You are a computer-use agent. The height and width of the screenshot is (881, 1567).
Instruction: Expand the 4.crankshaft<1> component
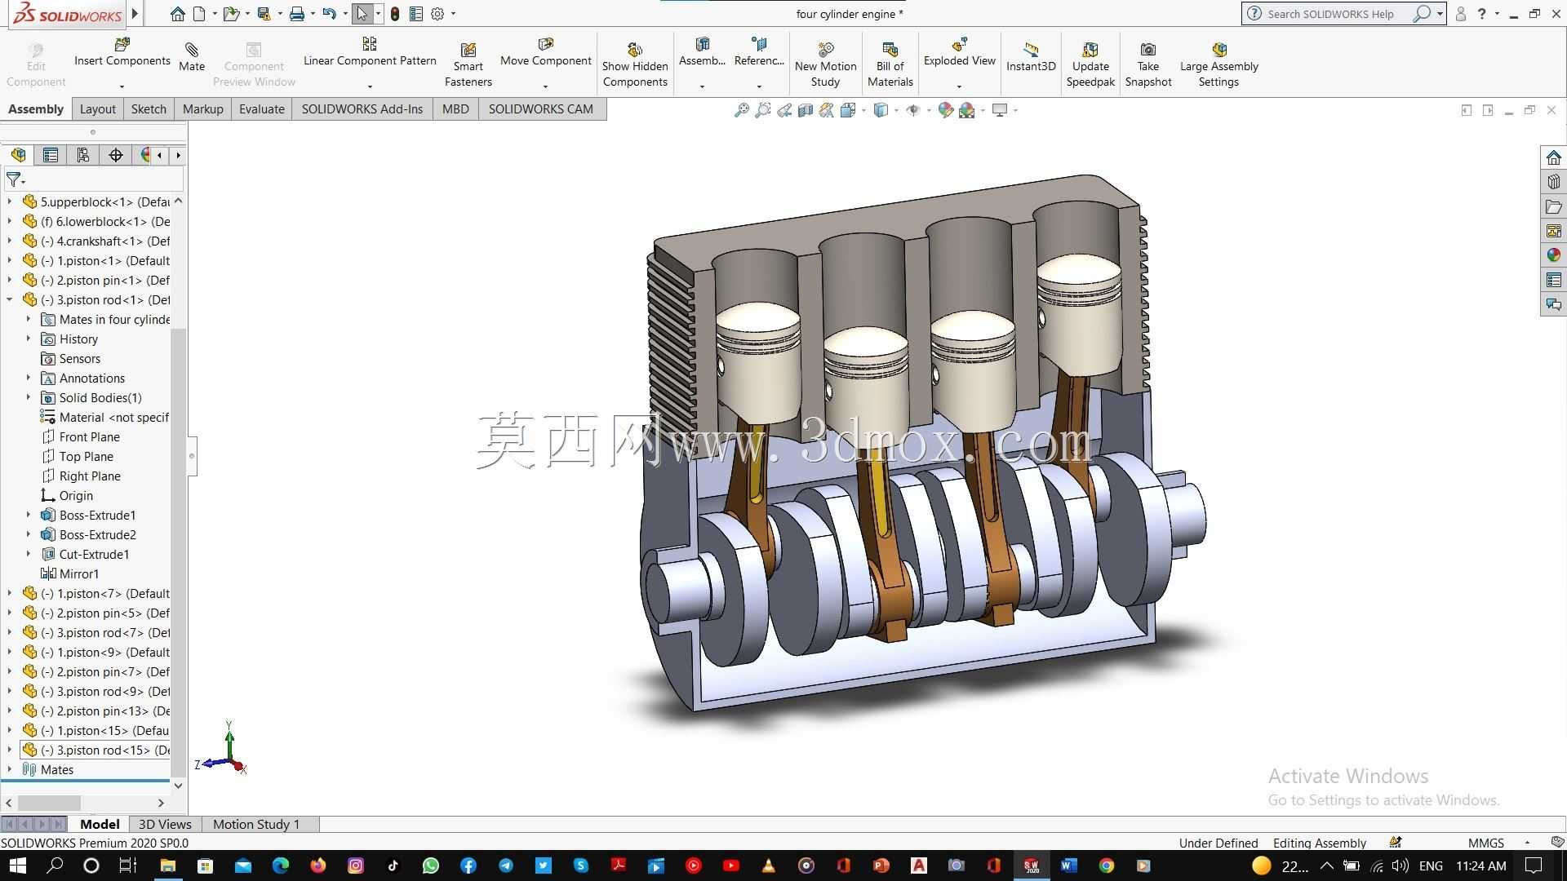(10, 241)
